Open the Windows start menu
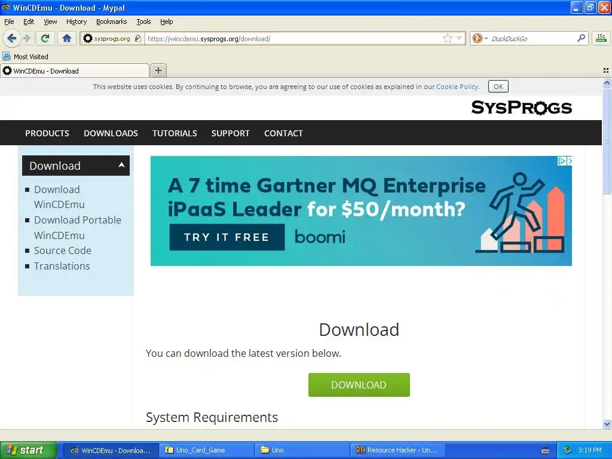 (29, 450)
